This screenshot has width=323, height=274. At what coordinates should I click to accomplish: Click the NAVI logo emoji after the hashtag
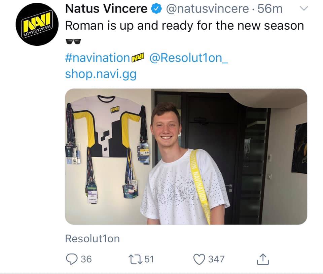click(x=138, y=58)
